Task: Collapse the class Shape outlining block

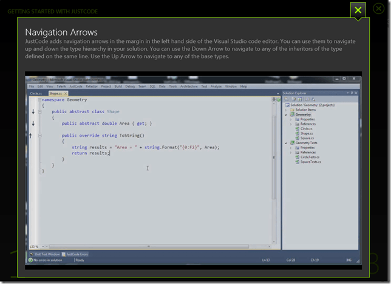Action: tap(39, 112)
